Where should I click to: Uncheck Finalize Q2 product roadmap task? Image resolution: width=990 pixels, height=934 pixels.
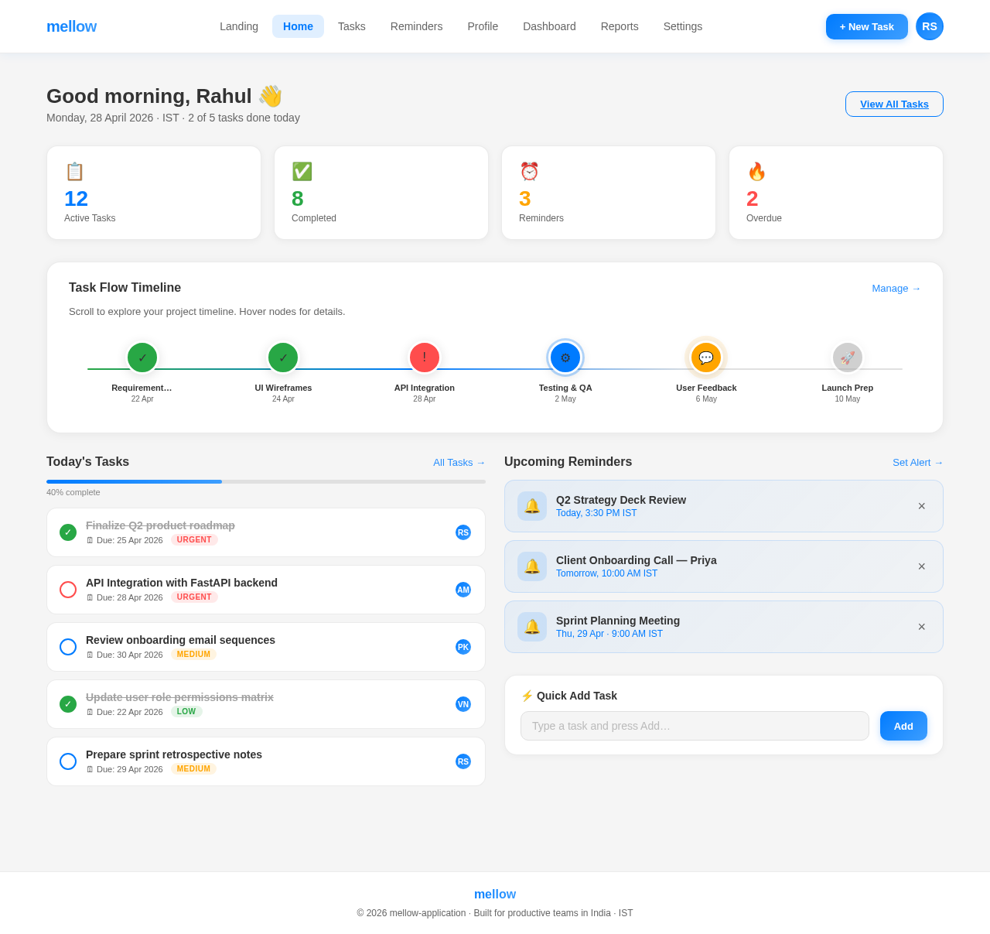click(68, 532)
